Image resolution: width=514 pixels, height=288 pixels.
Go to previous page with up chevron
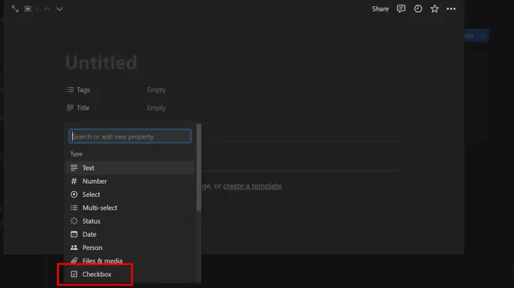(x=47, y=9)
